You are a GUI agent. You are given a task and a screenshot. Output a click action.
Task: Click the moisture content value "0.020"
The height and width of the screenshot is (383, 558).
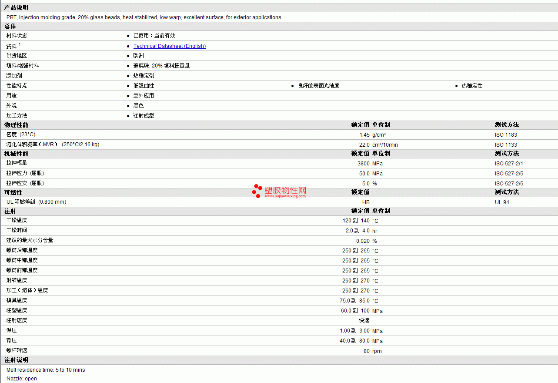pos(363,241)
